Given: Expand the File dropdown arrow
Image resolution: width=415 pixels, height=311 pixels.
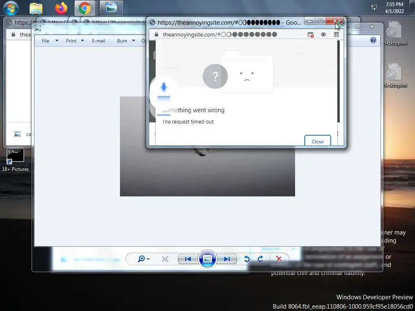Looking at the screenshot, I should [x=57, y=41].
